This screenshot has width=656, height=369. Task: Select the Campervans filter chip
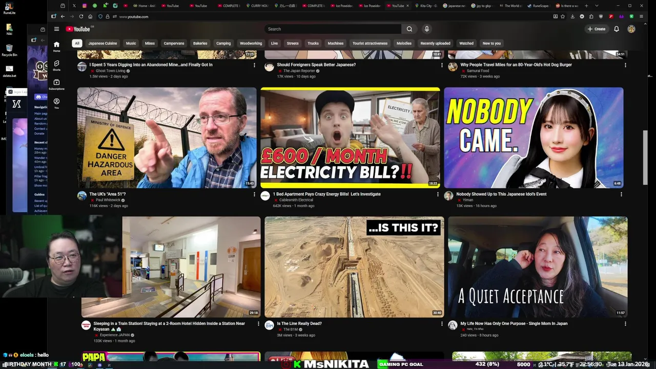(x=174, y=44)
